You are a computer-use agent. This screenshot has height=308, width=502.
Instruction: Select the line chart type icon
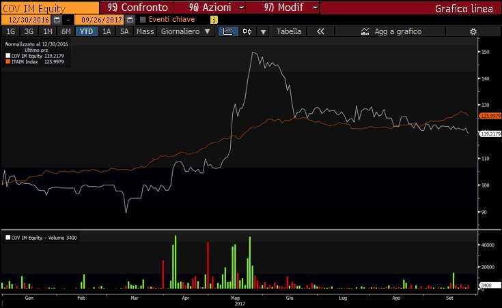pyautogui.click(x=229, y=31)
